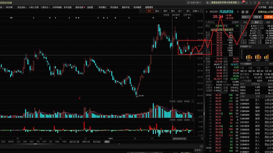Screen dimensions: 273x153
Task: Open the DDE决策 menu item
Action: point(9,7)
